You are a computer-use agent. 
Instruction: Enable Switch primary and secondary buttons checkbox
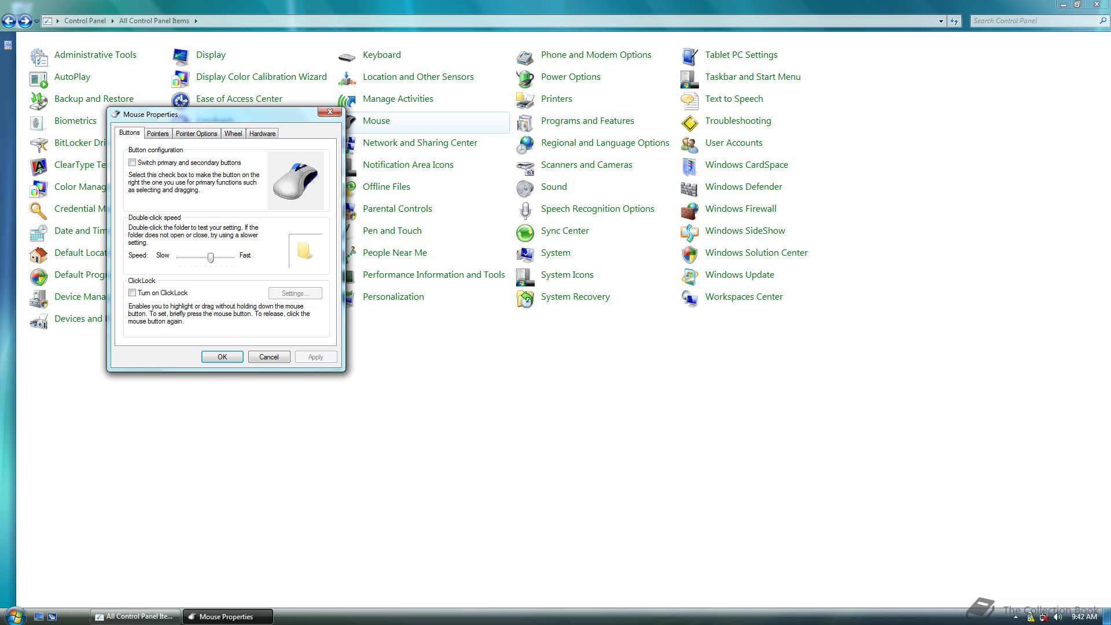tap(132, 163)
